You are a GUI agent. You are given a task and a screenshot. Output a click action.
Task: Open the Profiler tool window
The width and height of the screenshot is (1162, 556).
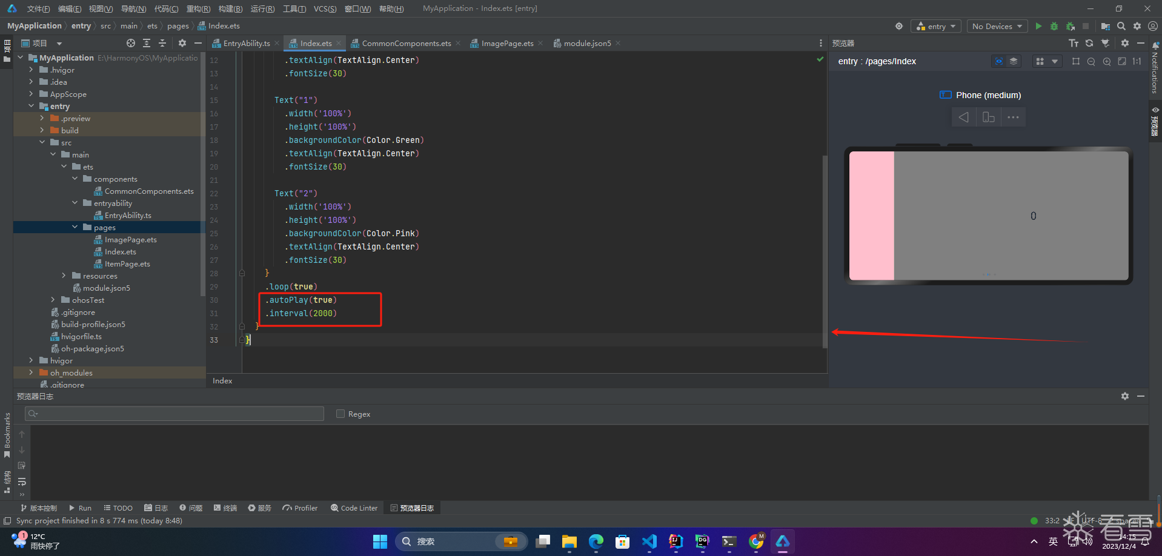(300, 508)
